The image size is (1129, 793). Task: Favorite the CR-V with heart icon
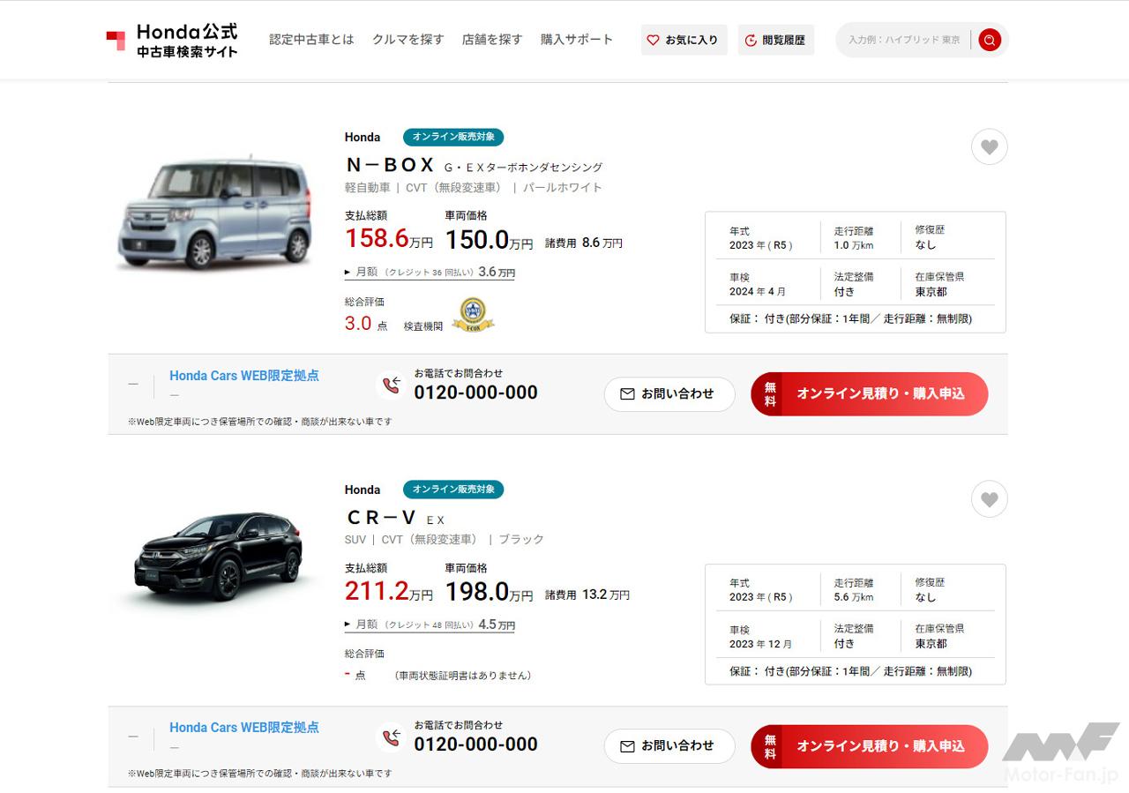click(989, 500)
